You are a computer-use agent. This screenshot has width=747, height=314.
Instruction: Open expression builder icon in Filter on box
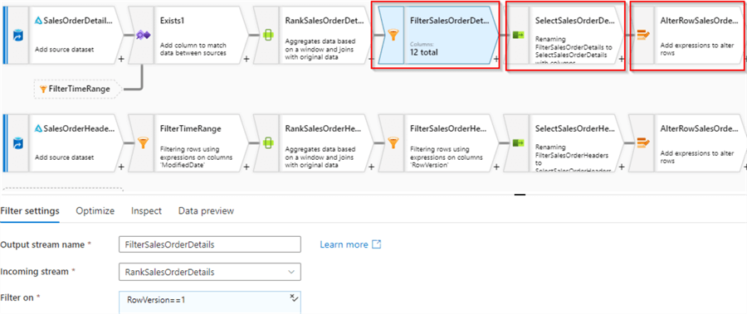[x=294, y=297]
